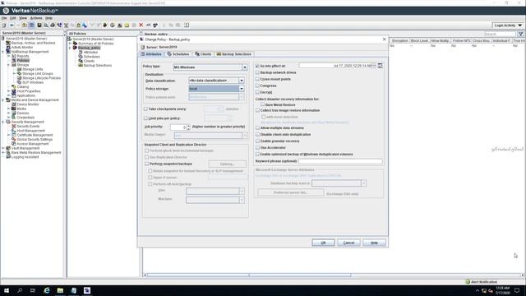526x296 pixels.
Task: Check the Encrypt option
Action: (x=257, y=92)
